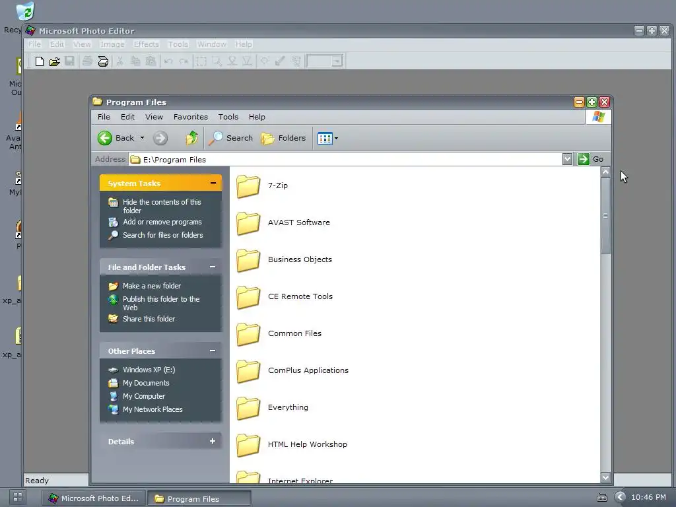Collapse the Other Places panel
Viewport: 676px width, 507px height.
pyautogui.click(x=213, y=351)
